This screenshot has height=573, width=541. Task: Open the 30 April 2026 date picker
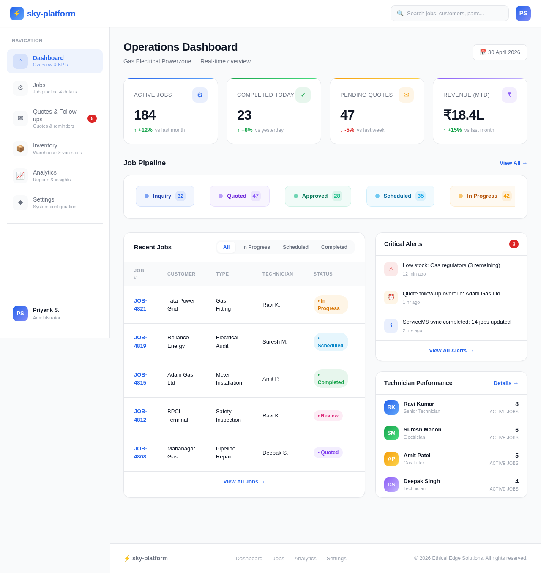[x=500, y=52]
